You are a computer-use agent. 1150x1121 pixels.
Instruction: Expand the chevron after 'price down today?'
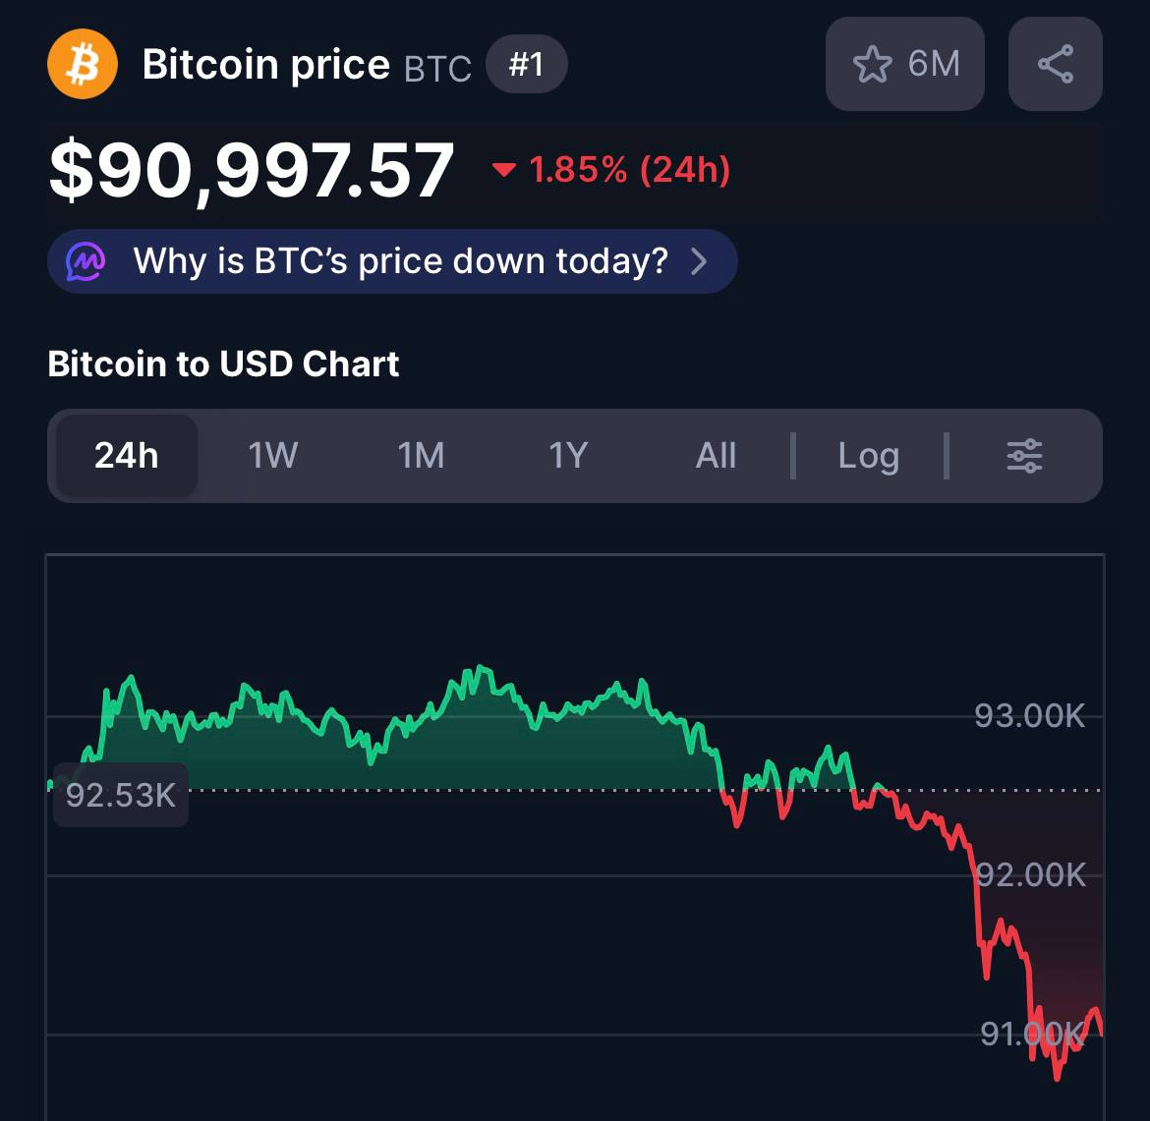click(x=699, y=261)
